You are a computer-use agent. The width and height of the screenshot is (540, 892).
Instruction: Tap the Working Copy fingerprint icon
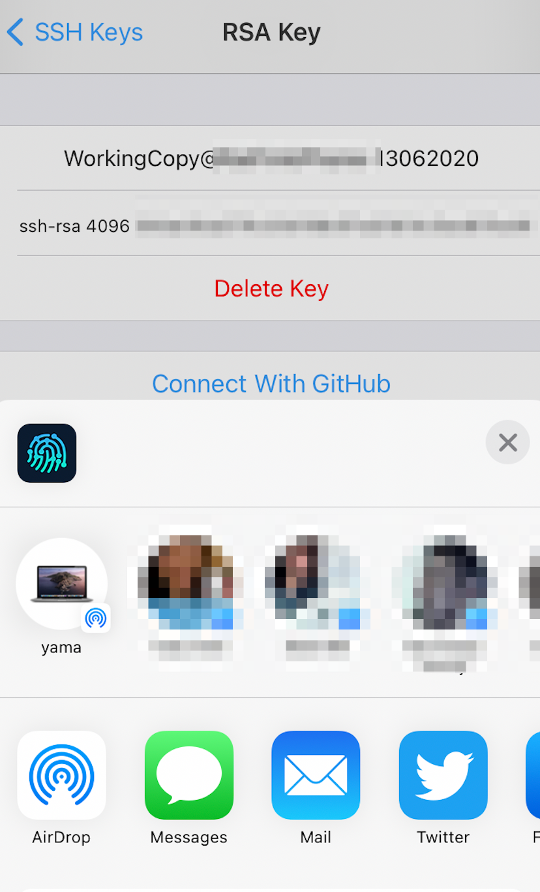click(47, 453)
